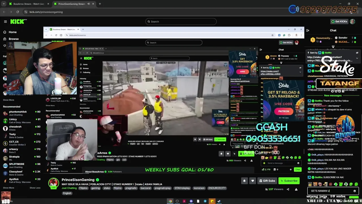Open the PrinceSisonGaming channel name link
This screenshot has height=204, width=362.
78,180
